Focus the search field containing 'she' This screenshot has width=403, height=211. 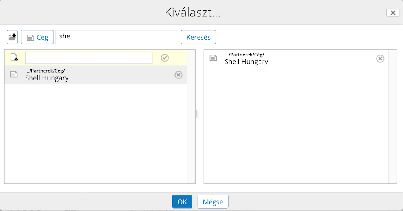tap(117, 37)
